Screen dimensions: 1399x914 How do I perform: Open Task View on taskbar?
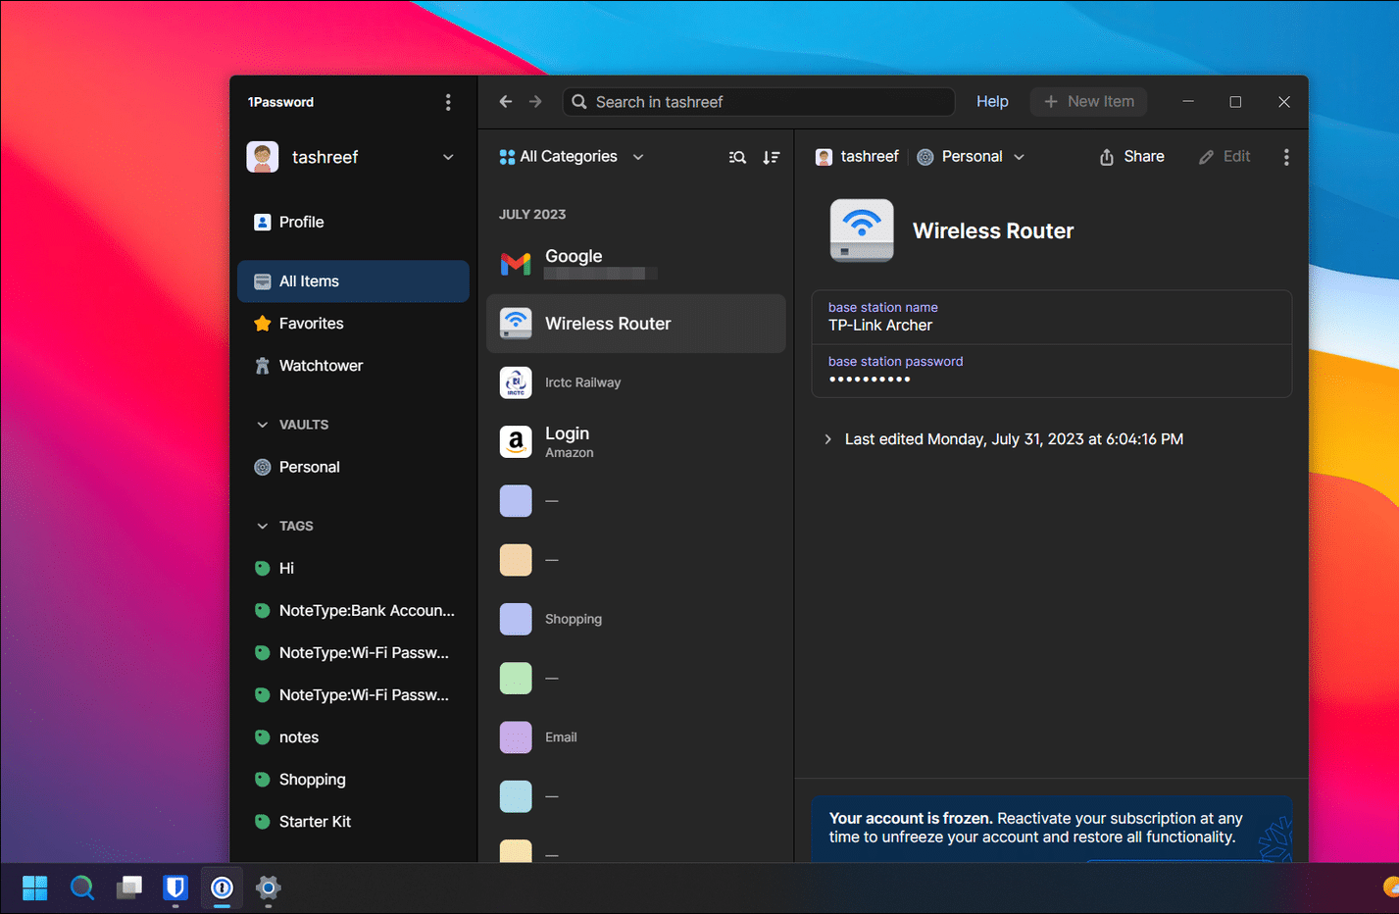point(128,888)
